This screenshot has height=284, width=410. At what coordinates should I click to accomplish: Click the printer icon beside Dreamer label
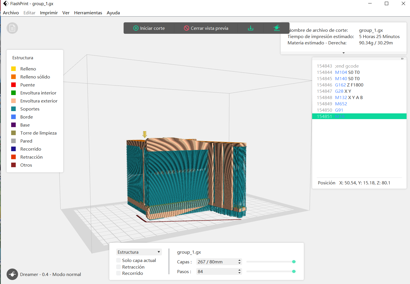12,274
